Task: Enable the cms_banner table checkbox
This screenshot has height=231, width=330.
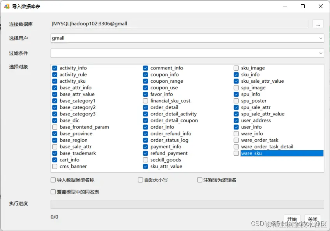Action: (55, 166)
